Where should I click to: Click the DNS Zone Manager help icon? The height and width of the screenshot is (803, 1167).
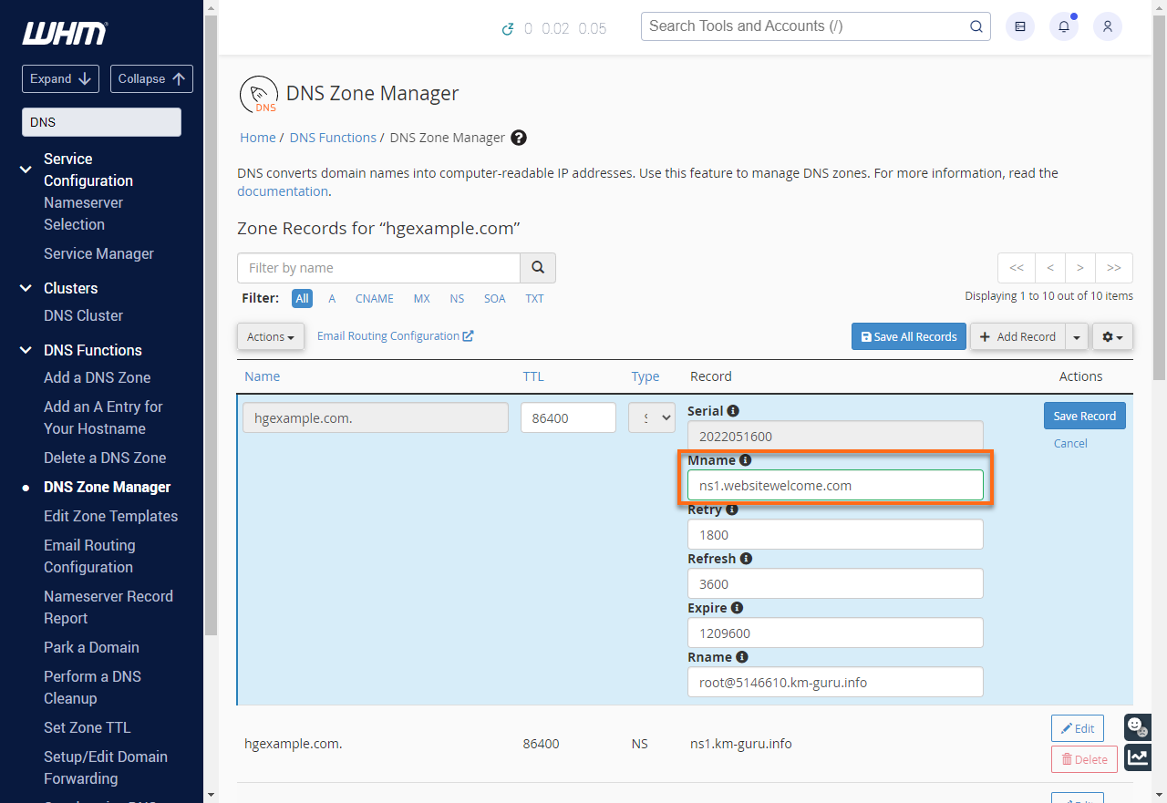(518, 137)
